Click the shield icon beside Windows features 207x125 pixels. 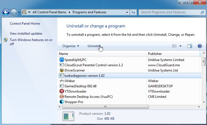6,40
